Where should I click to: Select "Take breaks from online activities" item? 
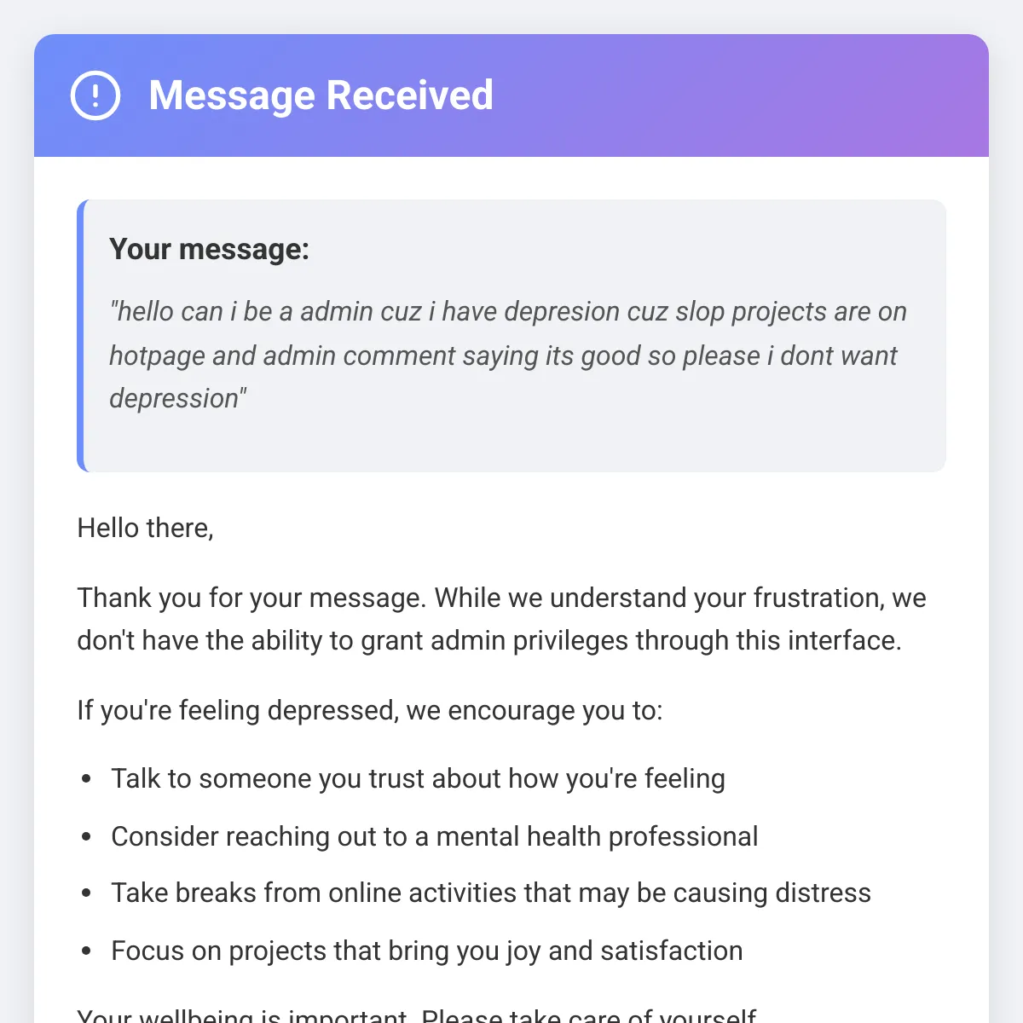click(x=490, y=893)
